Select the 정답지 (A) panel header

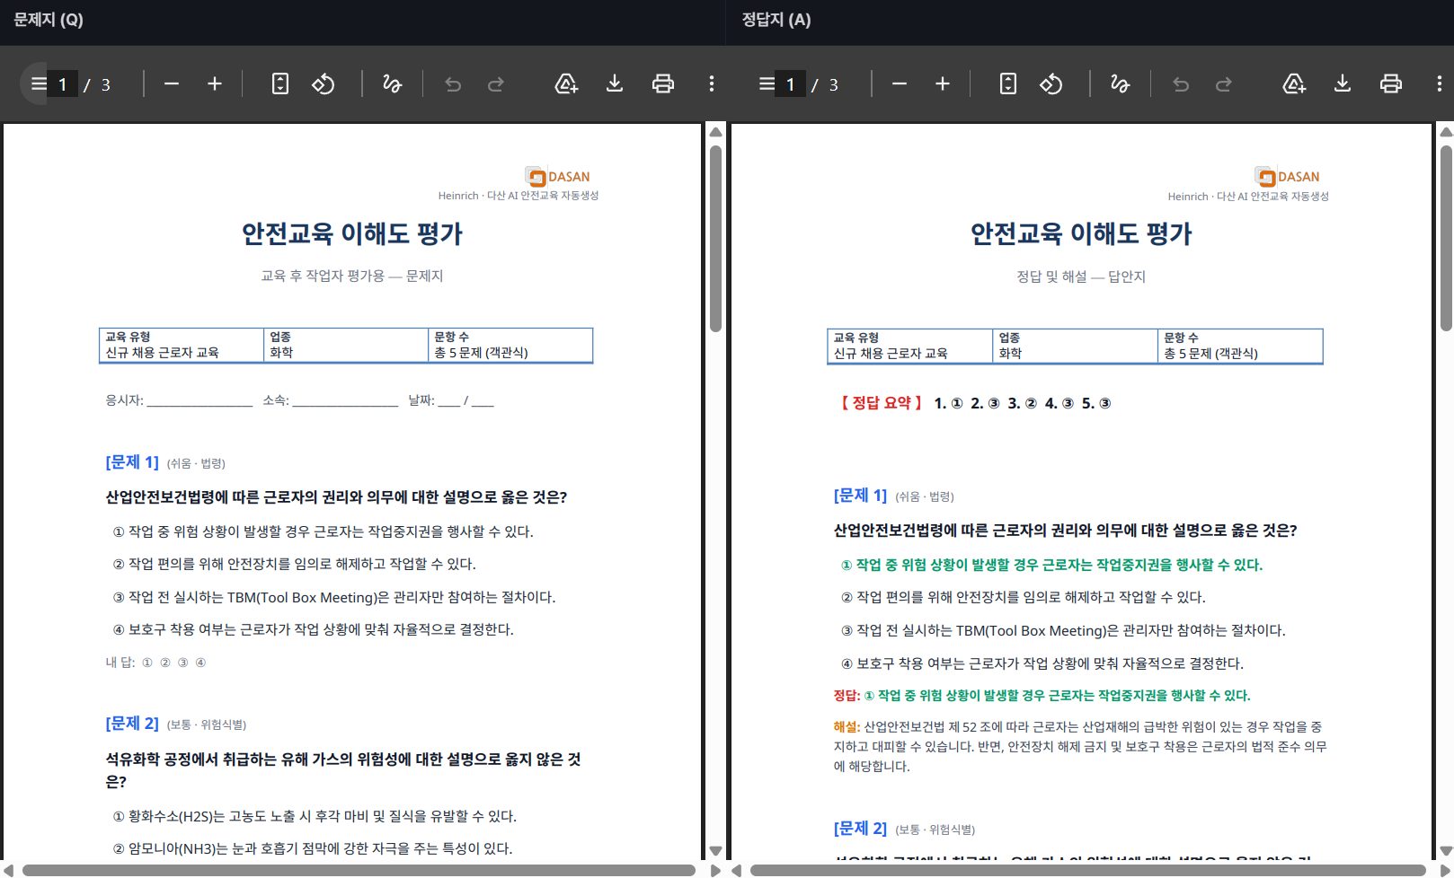[x=776, y=20]
